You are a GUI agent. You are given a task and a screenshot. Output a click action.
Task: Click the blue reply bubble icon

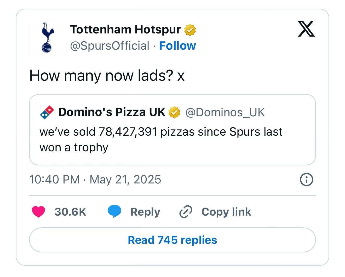pos(114,212)
